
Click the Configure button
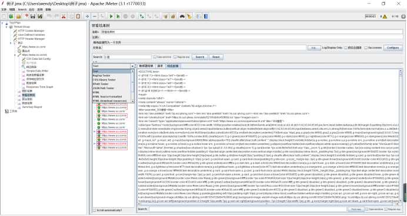[x=393, y=48]
